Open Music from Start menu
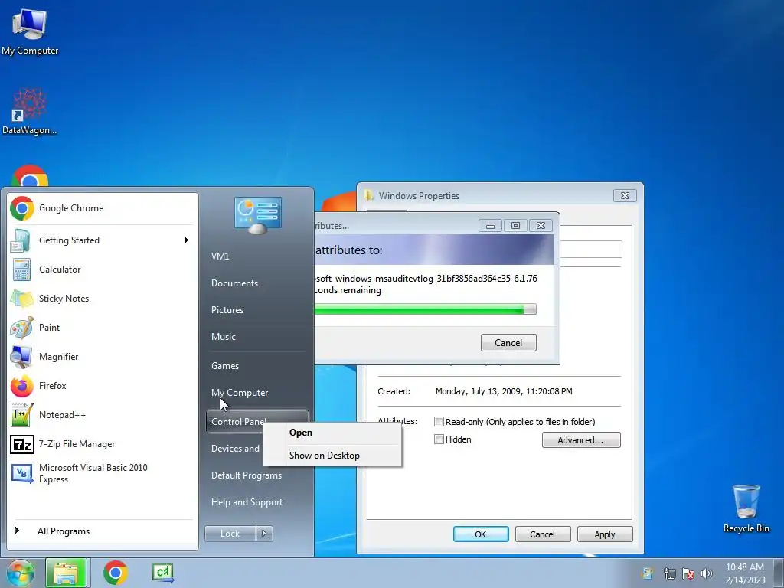784x588 pixels. [257, 337]
